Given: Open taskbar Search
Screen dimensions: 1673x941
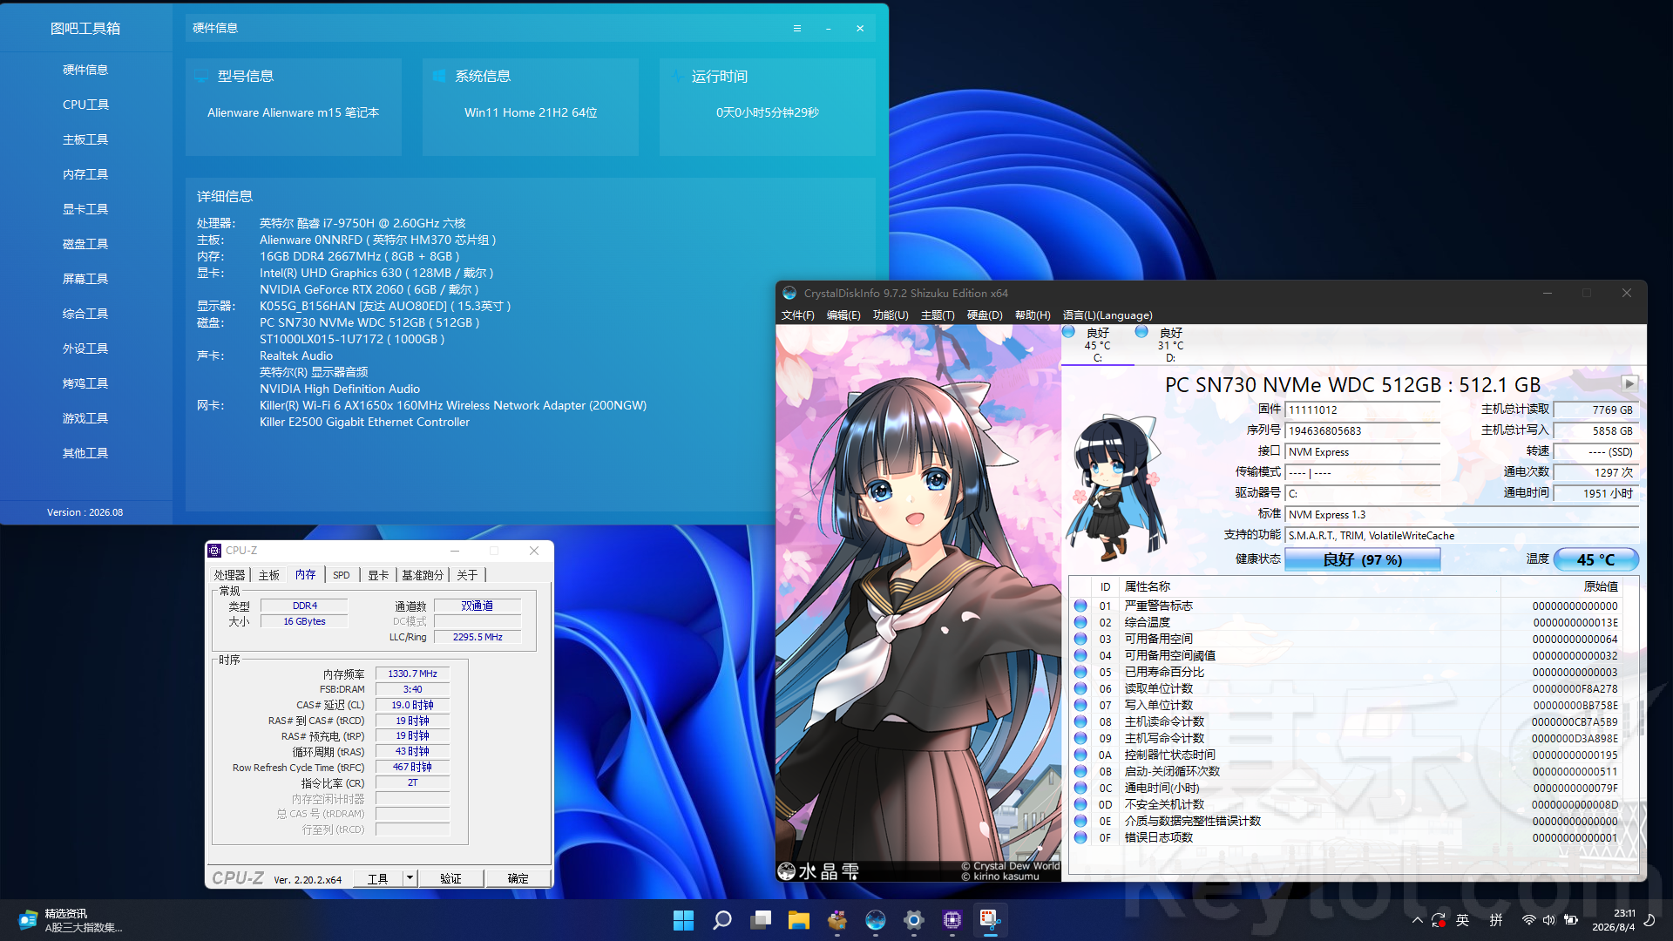Looking at the screenshot, I should pos(722,920).
